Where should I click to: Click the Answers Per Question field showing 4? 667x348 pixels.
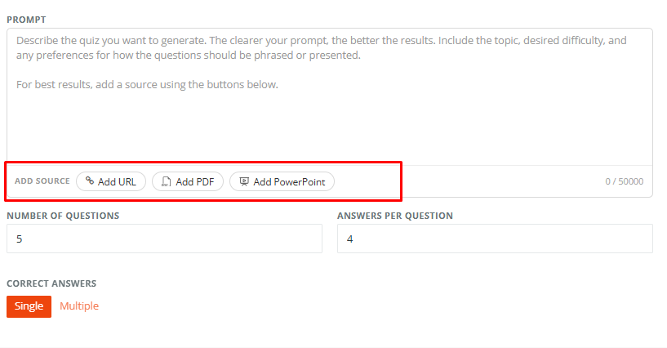[495, 239]
